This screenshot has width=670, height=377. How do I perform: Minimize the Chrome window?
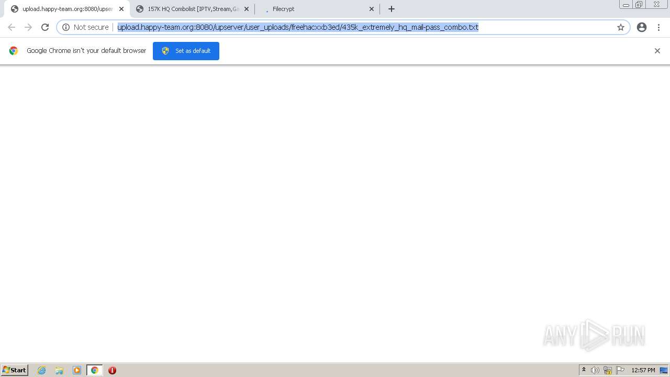626,5
